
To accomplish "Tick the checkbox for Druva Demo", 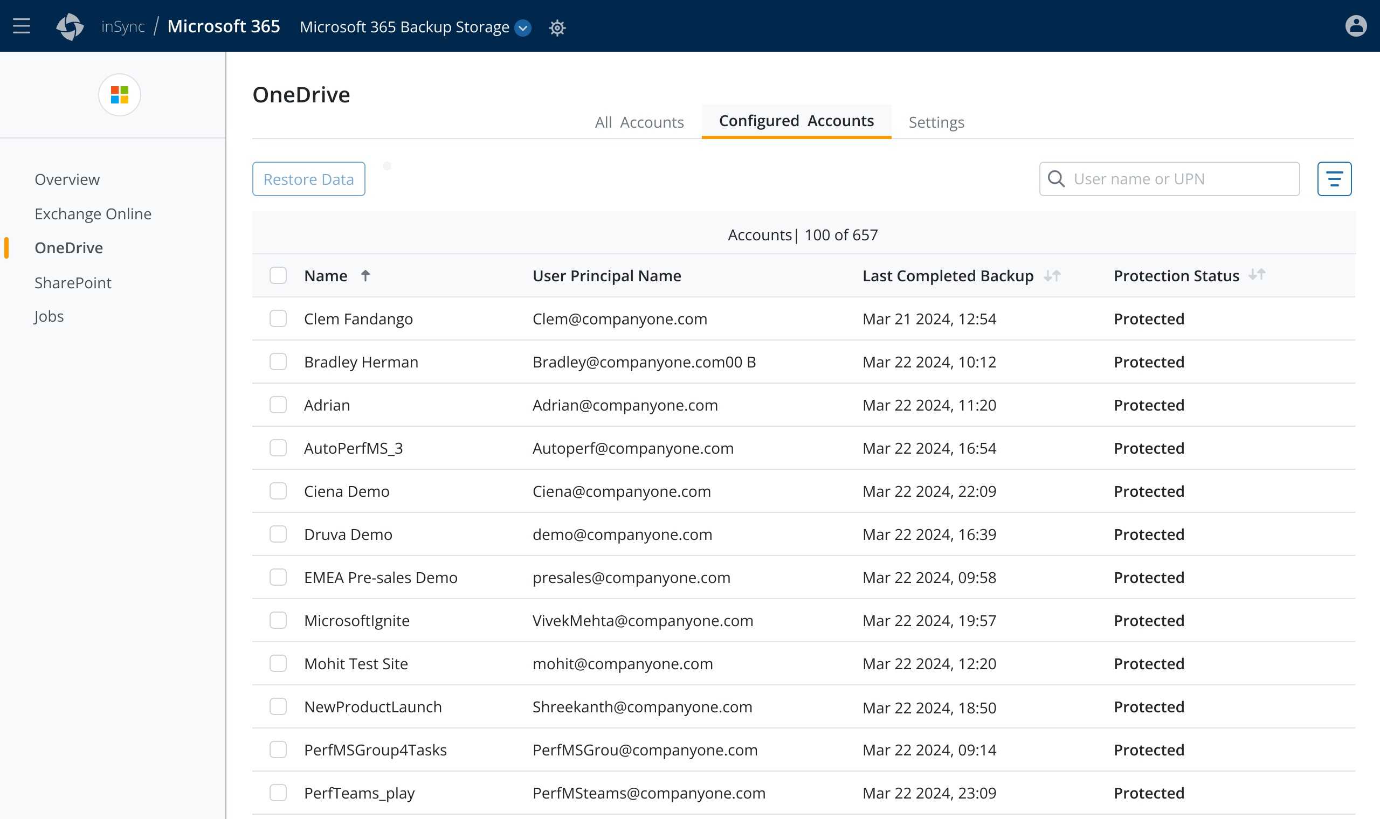I will [x=278, y=533].
